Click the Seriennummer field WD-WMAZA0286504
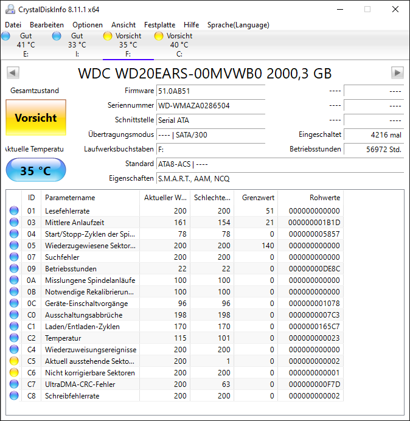This screenshot has height=421, width=410. pos(210,105)
